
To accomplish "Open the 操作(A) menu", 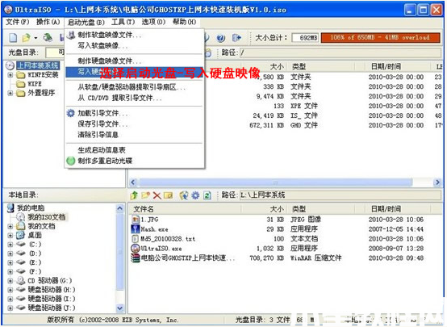I will click(x=48, y=22).
